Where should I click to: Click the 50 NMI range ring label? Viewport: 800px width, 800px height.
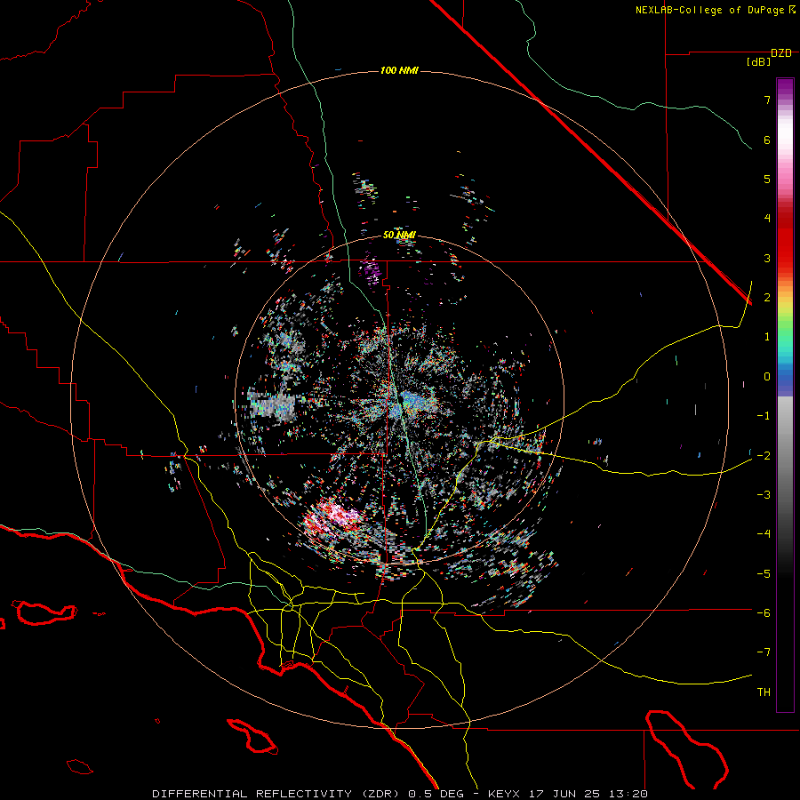(399, 236)
